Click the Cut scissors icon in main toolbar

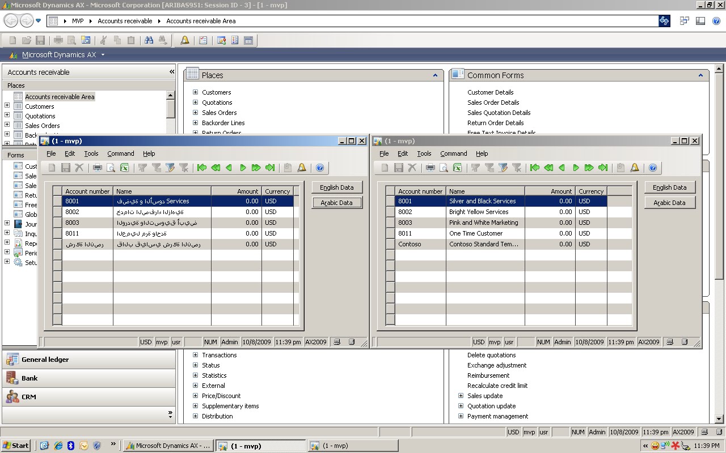click(103, 40)
